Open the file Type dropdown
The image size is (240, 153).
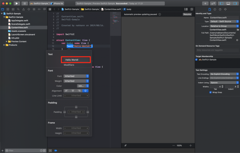pos(224,22)
